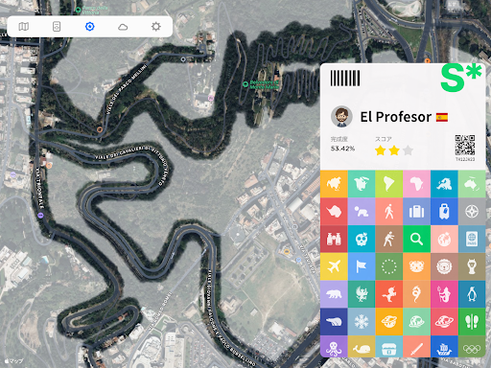
Task: Tap the QR code on the card
Action: coord(465,145)
